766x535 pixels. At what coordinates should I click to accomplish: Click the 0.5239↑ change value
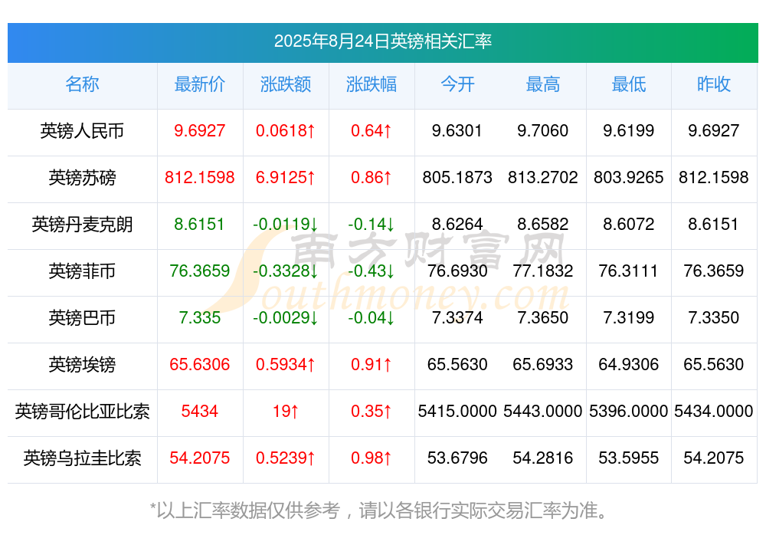(286, 458)
